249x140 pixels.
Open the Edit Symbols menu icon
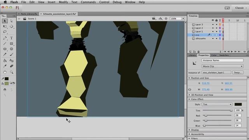click(160, 19)
